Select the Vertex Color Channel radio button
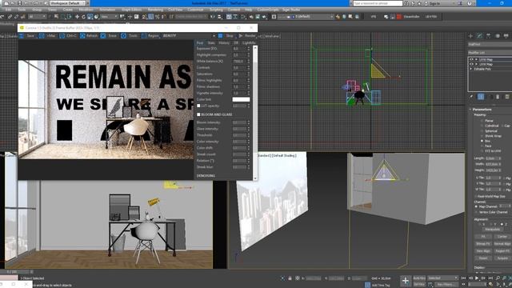 pos(477,212)
